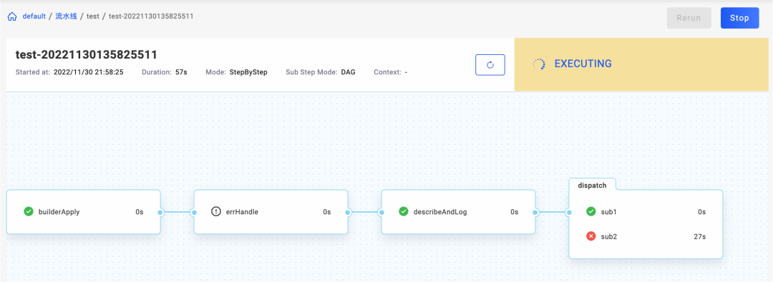
Task: Click the test breadcrumb item
Action: point(92,16)
